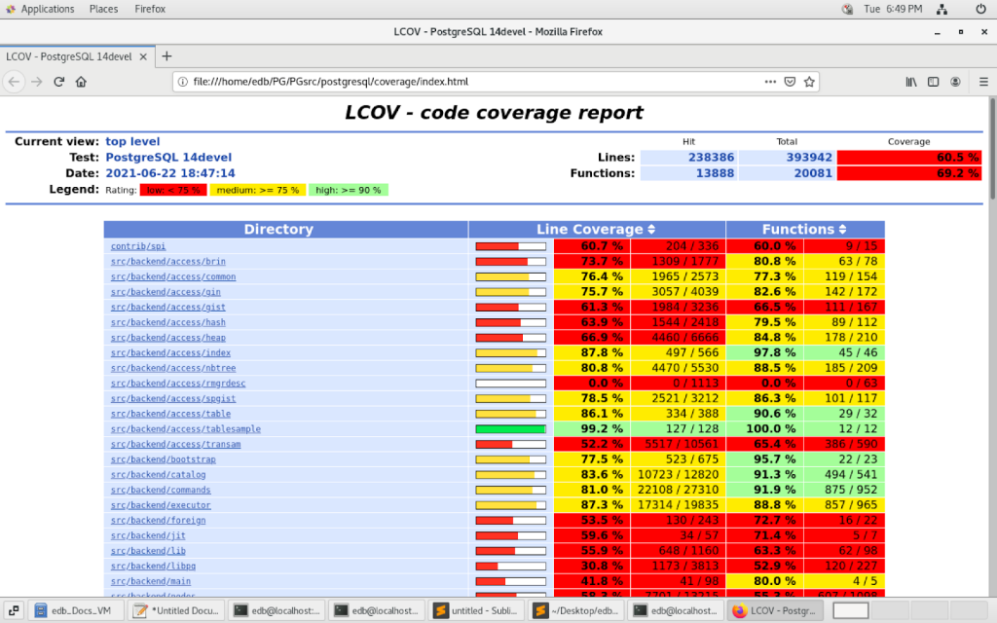Save page to Pocket icon
Image resolution: width=997 pixels, height=623 pixels.
point(790,82)
